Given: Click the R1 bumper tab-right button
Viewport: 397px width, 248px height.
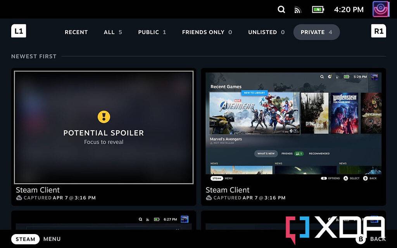Looking at the screenshot, I should click(x=378, y=31).
